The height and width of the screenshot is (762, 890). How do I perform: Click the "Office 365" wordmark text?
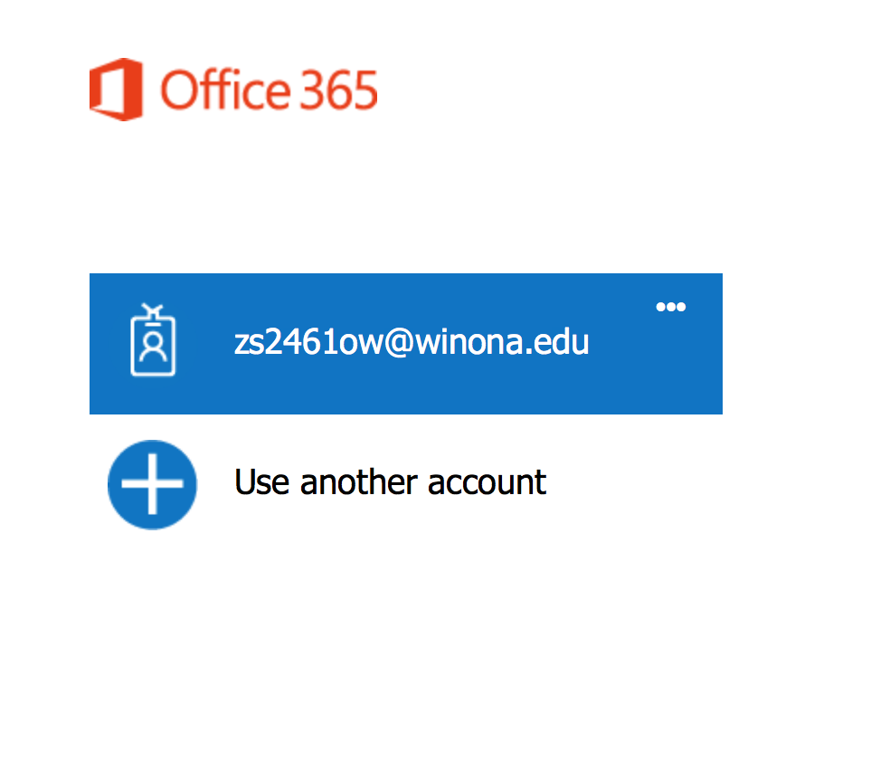pyautogui.click(x=269, y=90)
